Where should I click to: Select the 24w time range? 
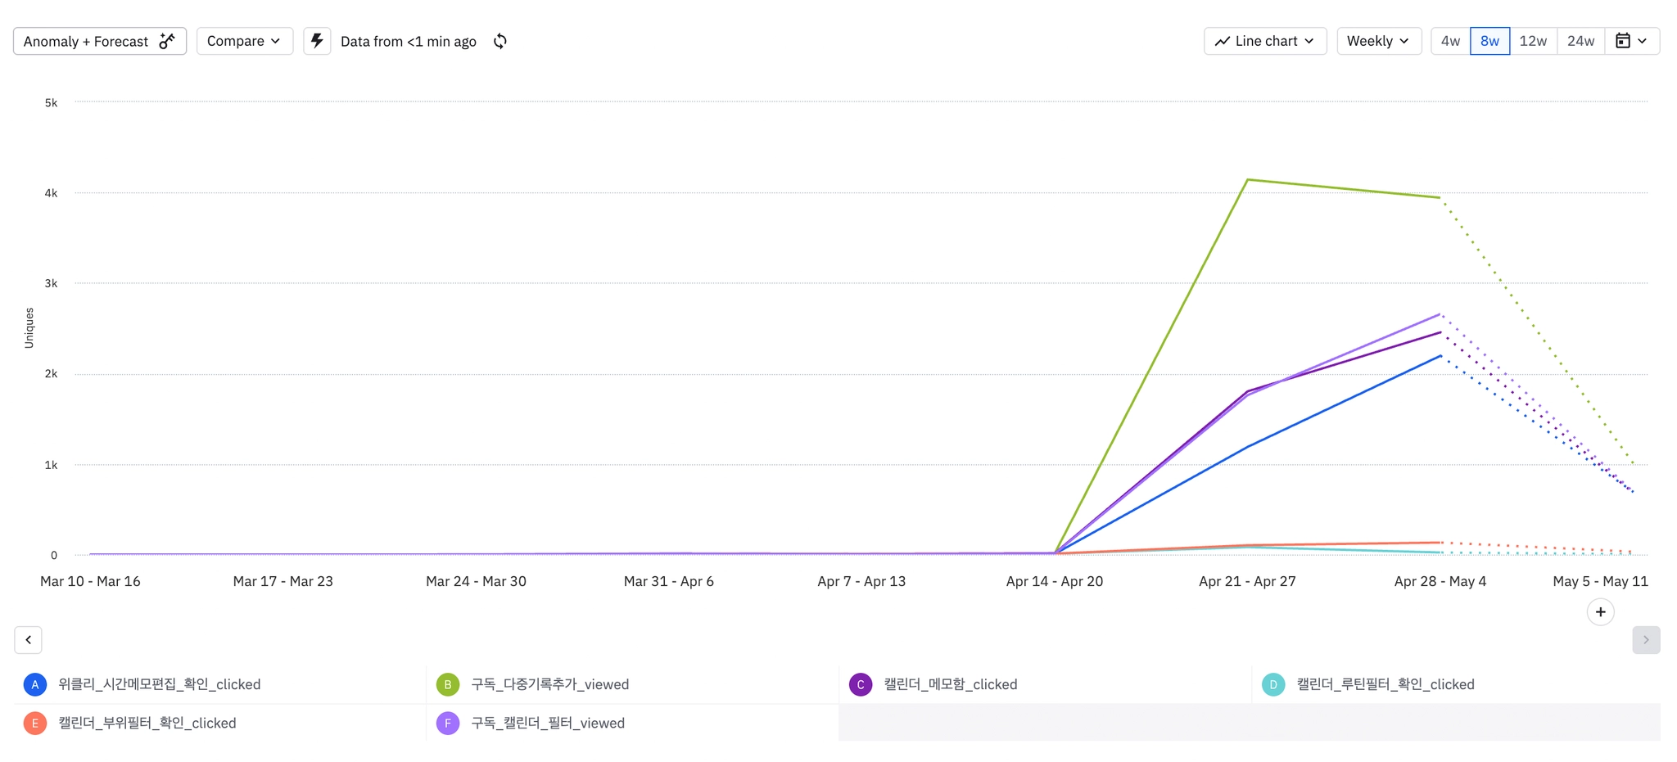pyautogui.click(x=1580, y=41)
